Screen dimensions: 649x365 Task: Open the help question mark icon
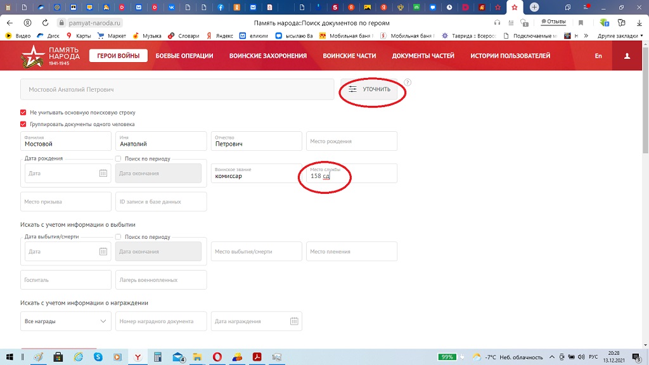(408, 82)
